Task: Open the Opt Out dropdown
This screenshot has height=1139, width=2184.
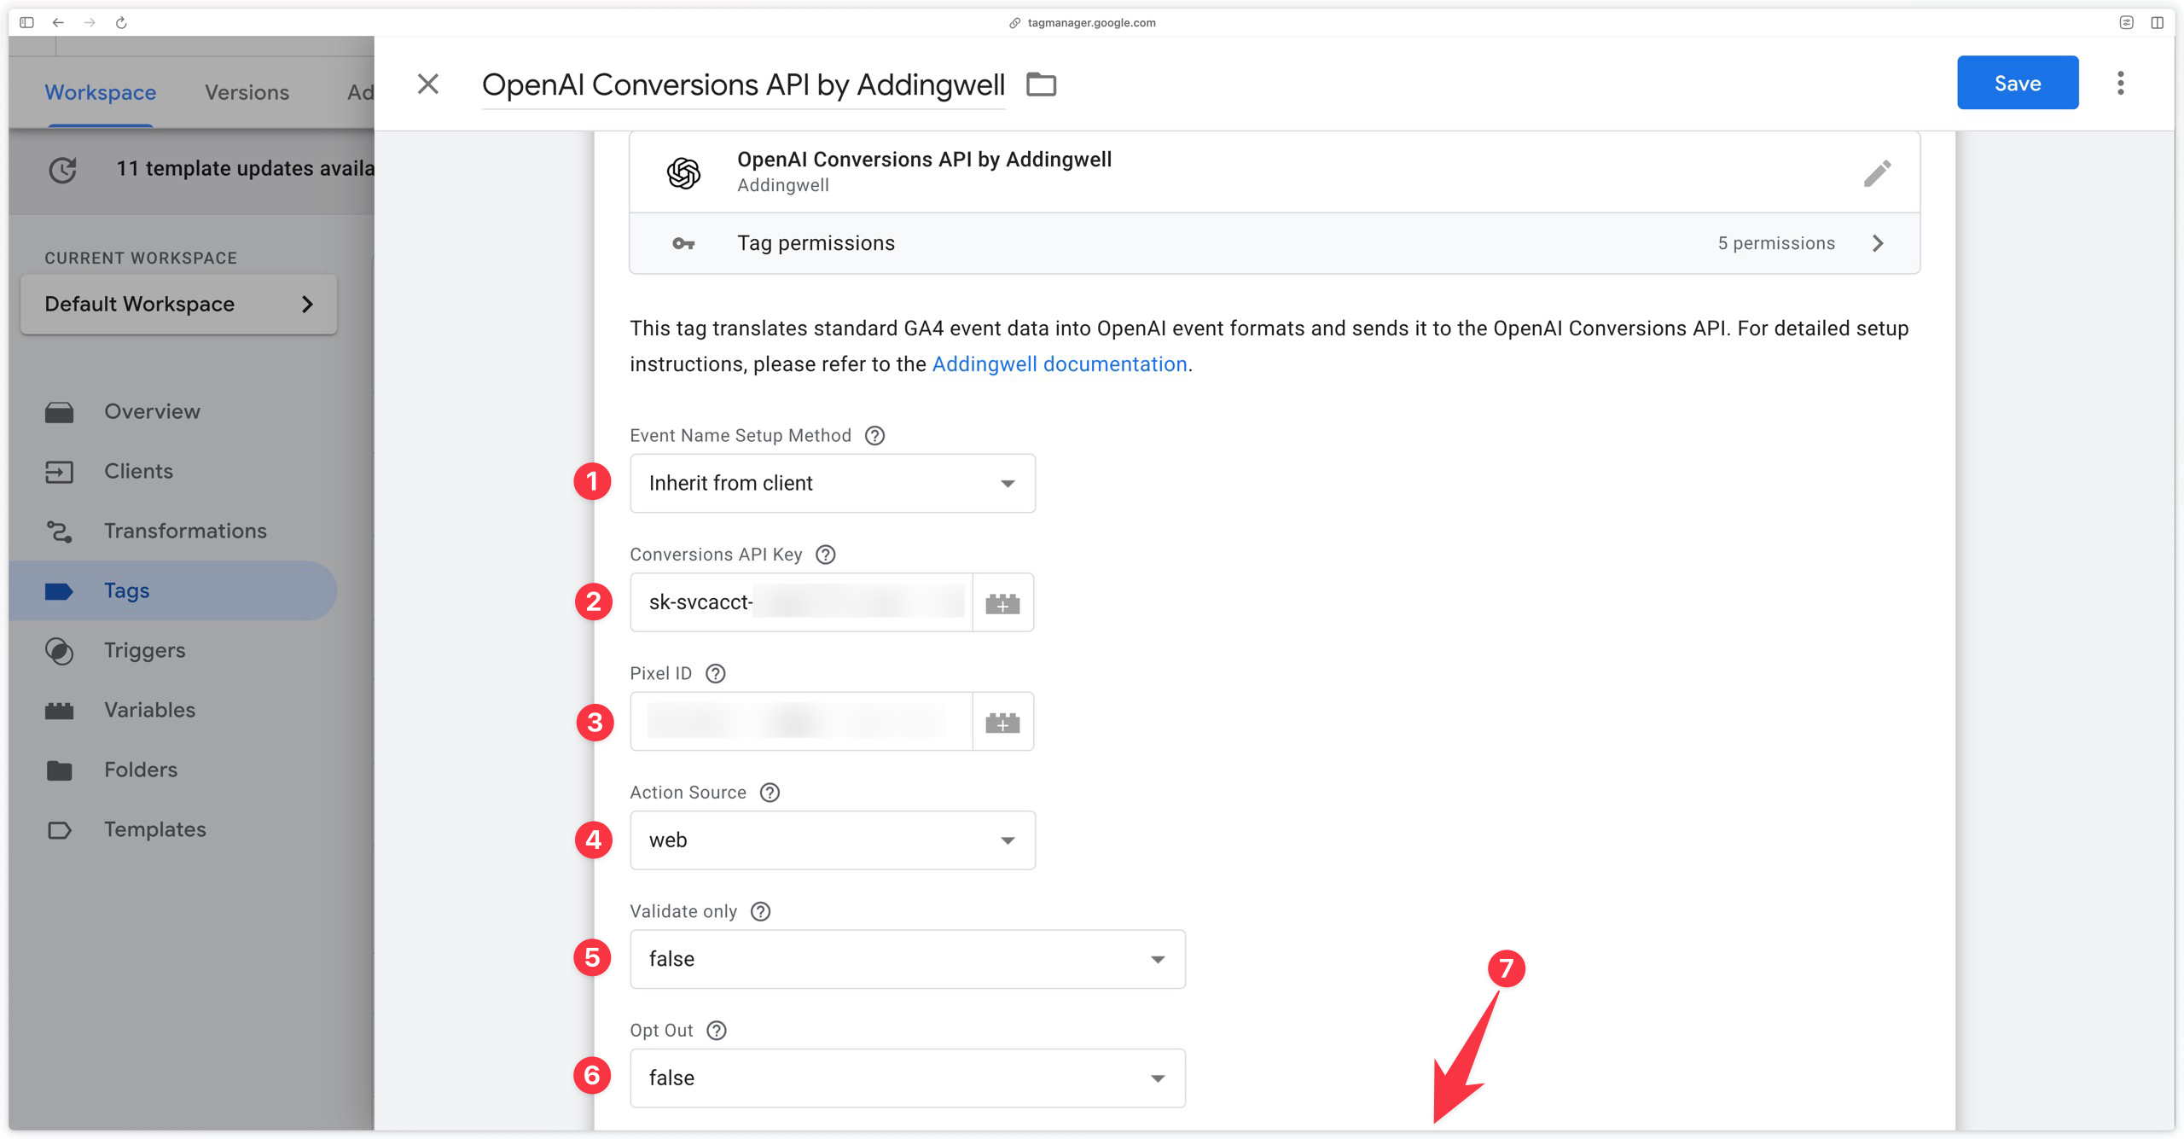Action: tap(908, 1078)
